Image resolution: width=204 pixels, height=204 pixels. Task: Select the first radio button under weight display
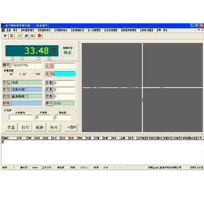13,58
